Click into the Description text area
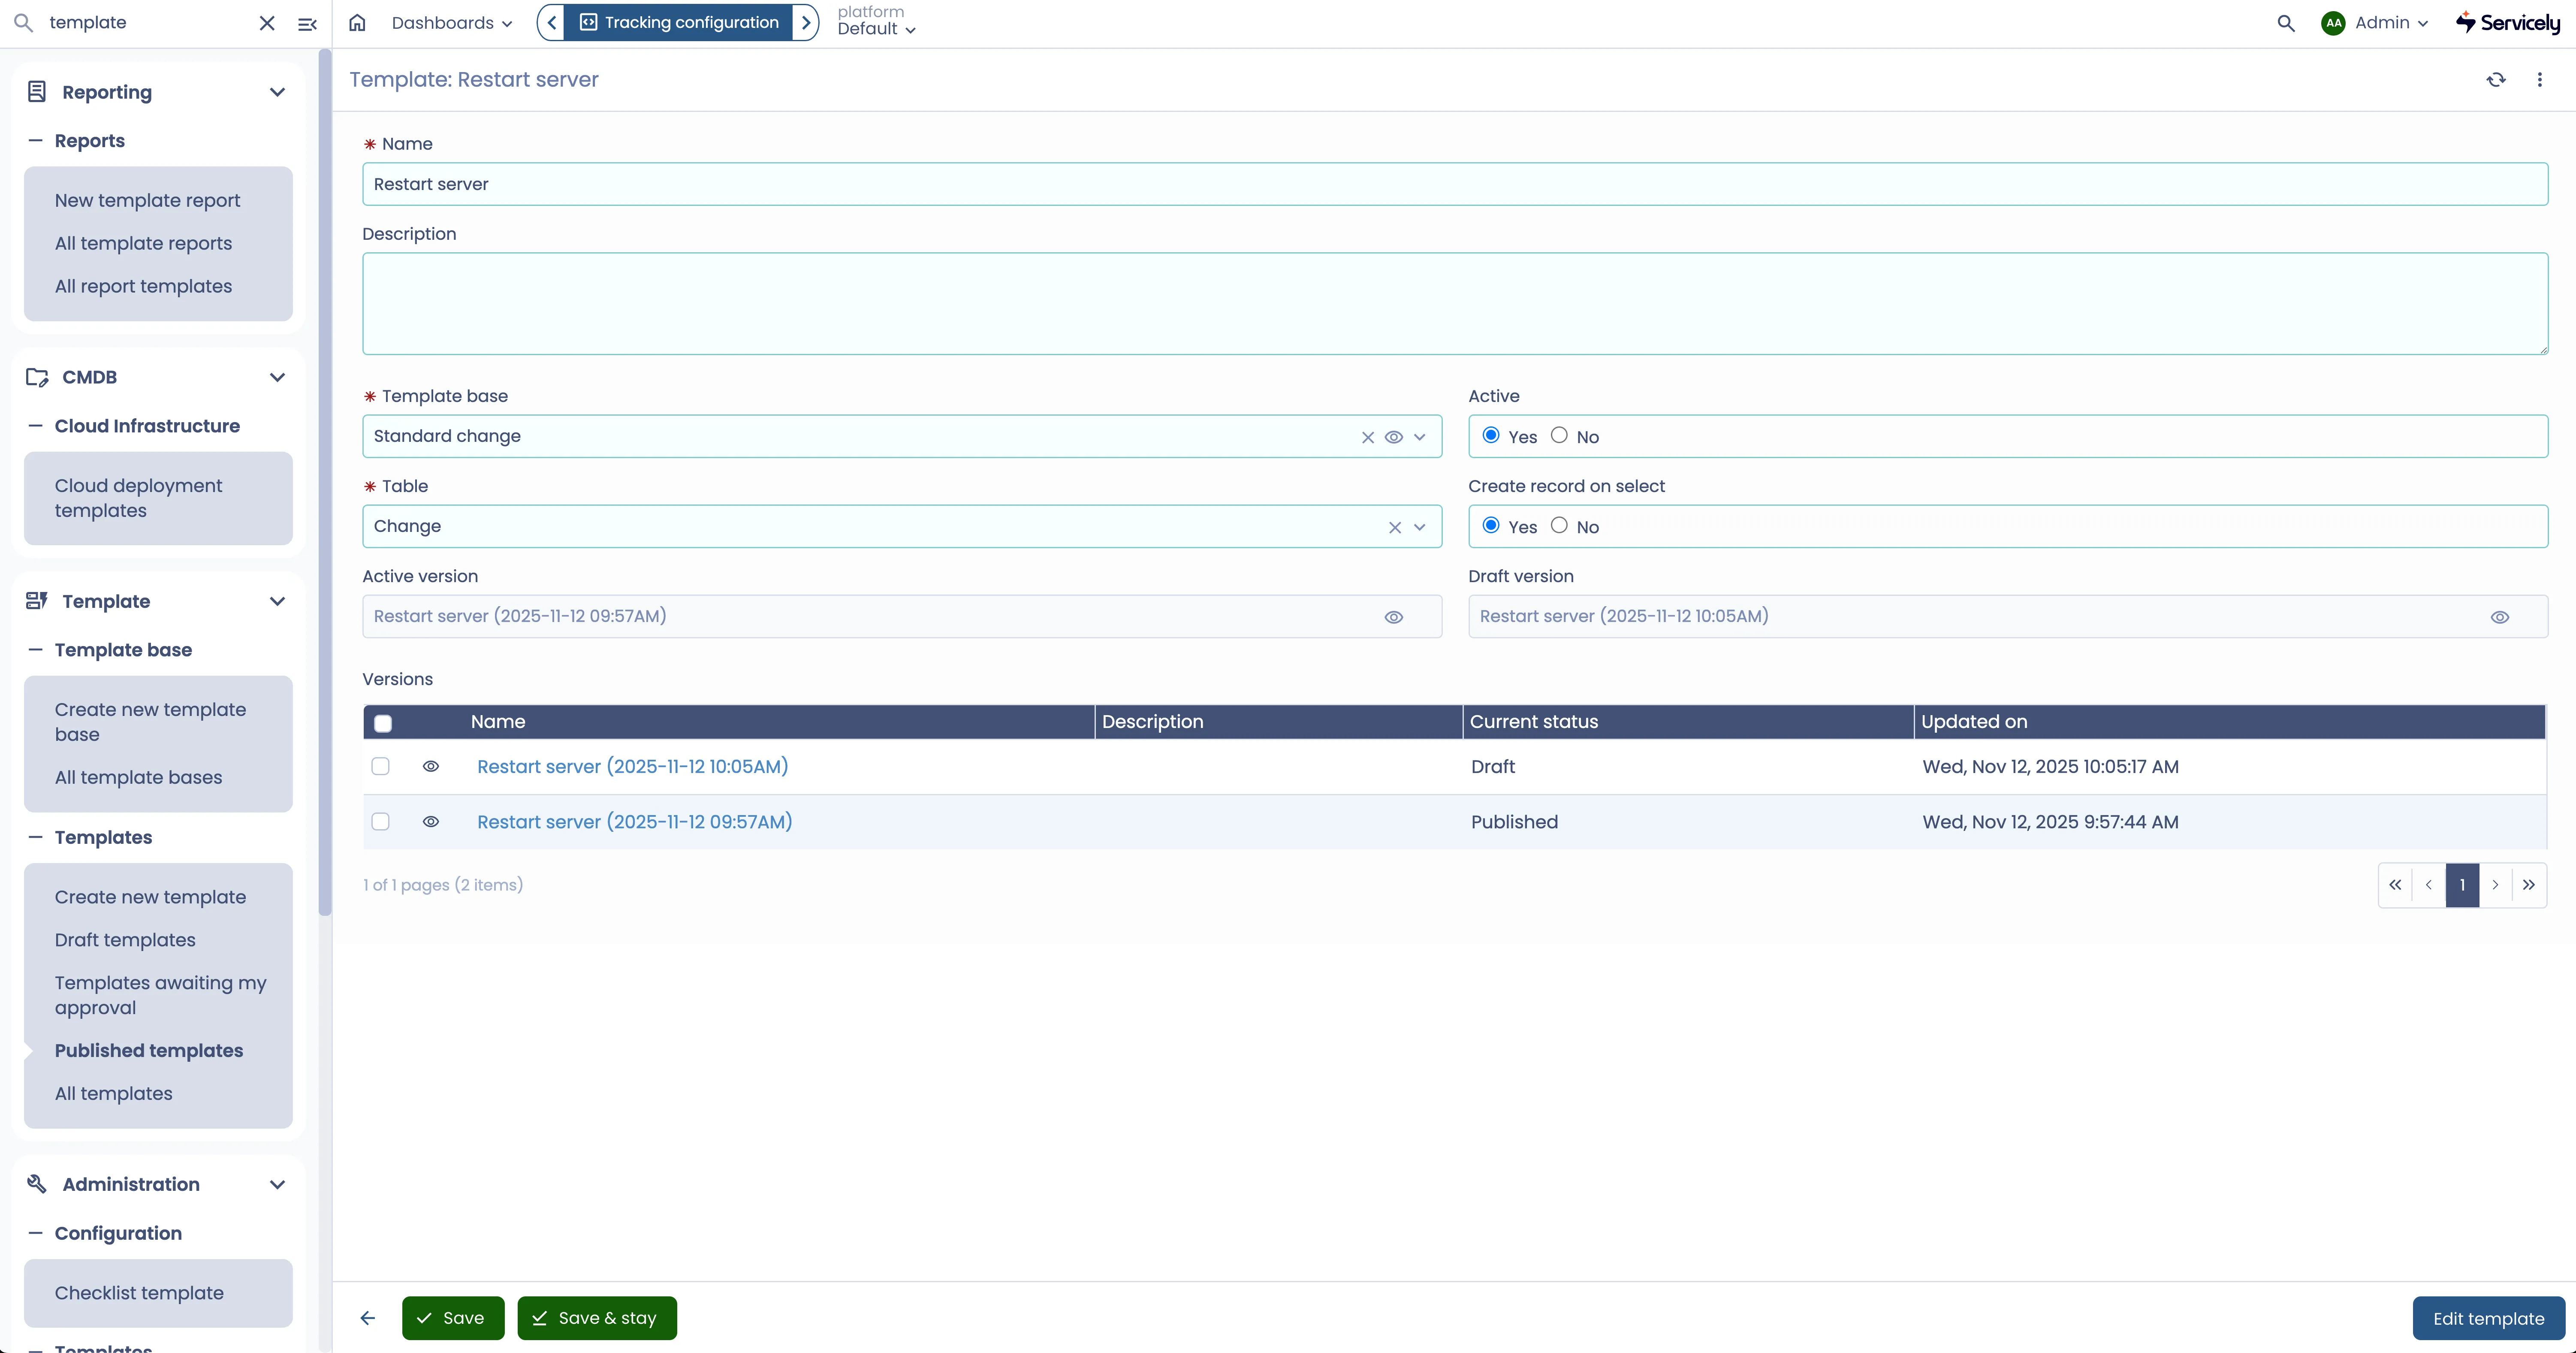The image size is (2576, 1353). coord(1455,304)
